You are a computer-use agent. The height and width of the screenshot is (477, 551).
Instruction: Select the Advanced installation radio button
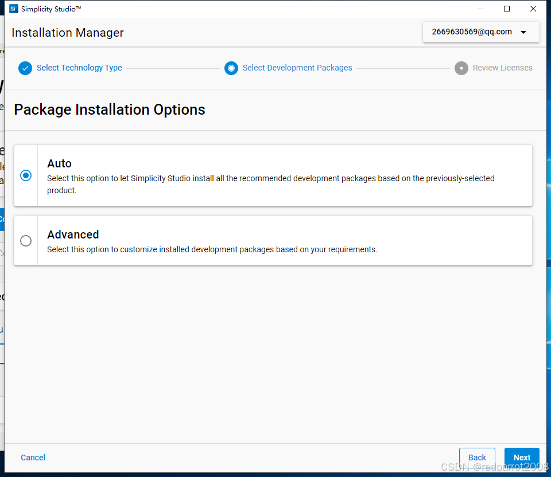(x=26, y=241)
